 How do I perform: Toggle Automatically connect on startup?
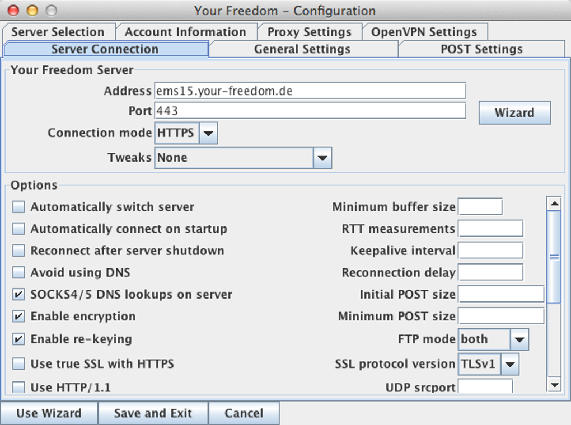19,229
